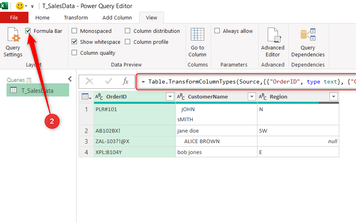This screenshot has width=356, height=223.
Task: Cancel formula edit with X icon
Action: [x=90, y=81]
